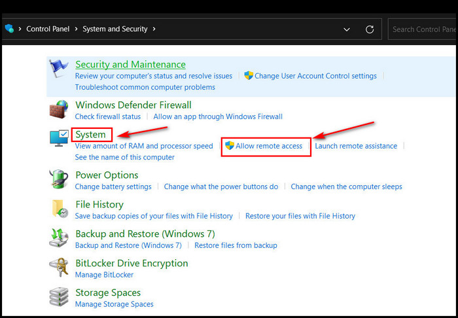
Task: Expand chevron before Control Panel breadcrumb
Action: [20, 29]
